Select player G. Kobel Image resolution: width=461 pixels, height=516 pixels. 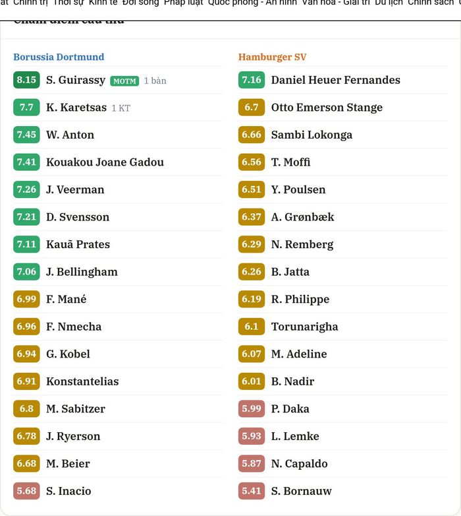coord(68,354)
